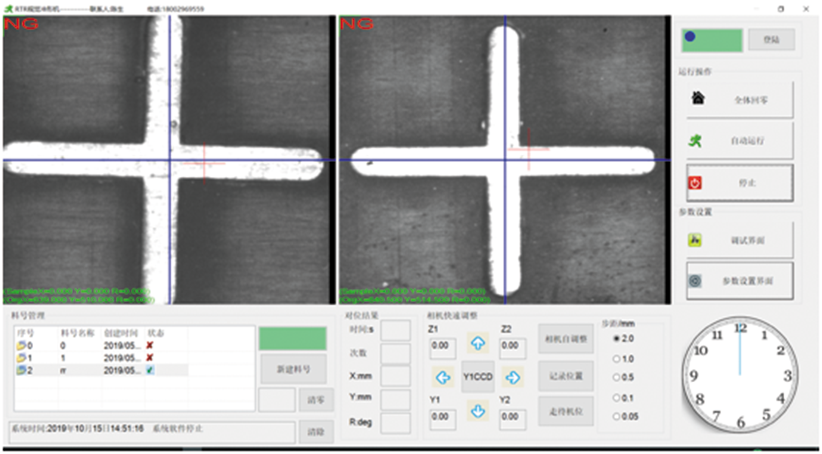The height and width of the screenshot is (454, 822).
Task: Click the green status indicator beside login
Action: click(x=712, y=41)
